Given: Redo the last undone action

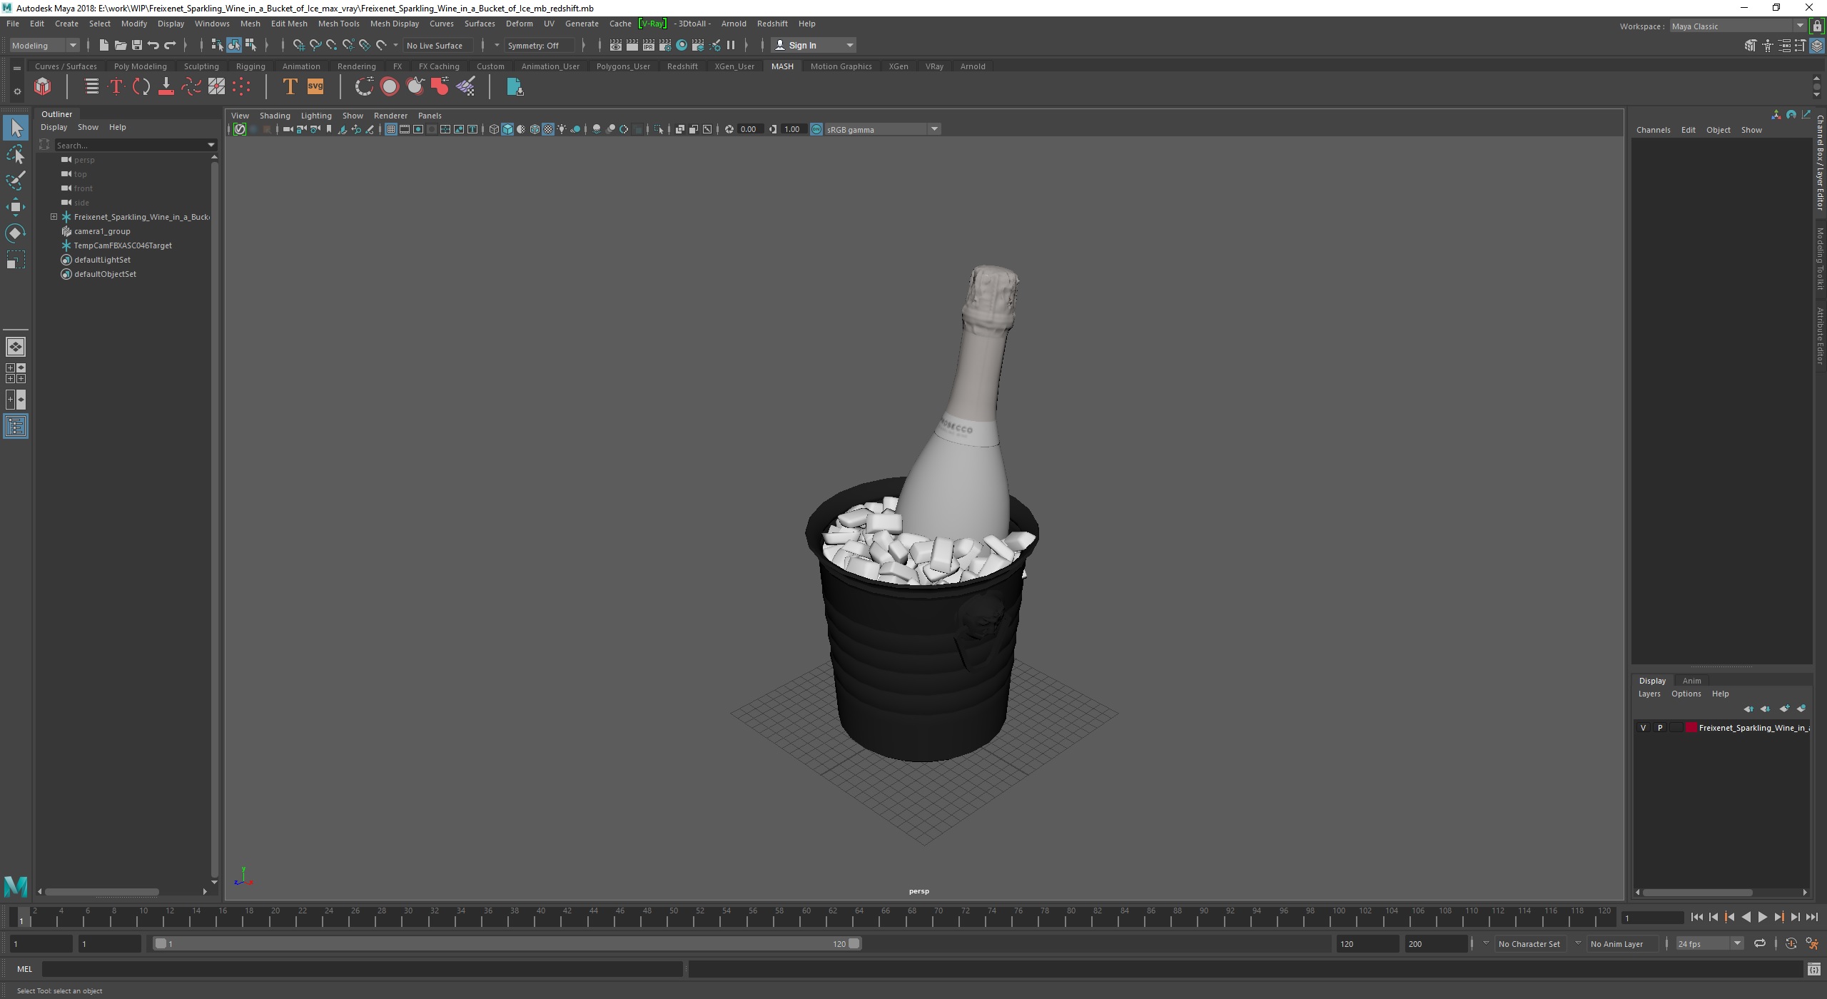Looking at the screenshot, I should (x=170, y=45).
